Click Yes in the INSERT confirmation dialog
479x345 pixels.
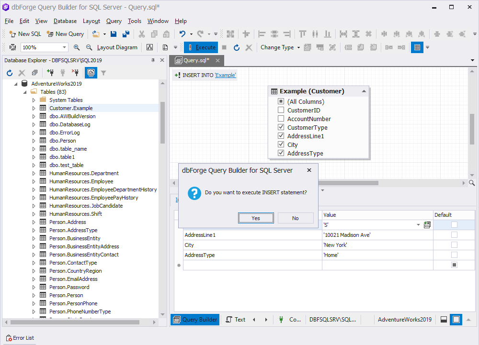256,218
